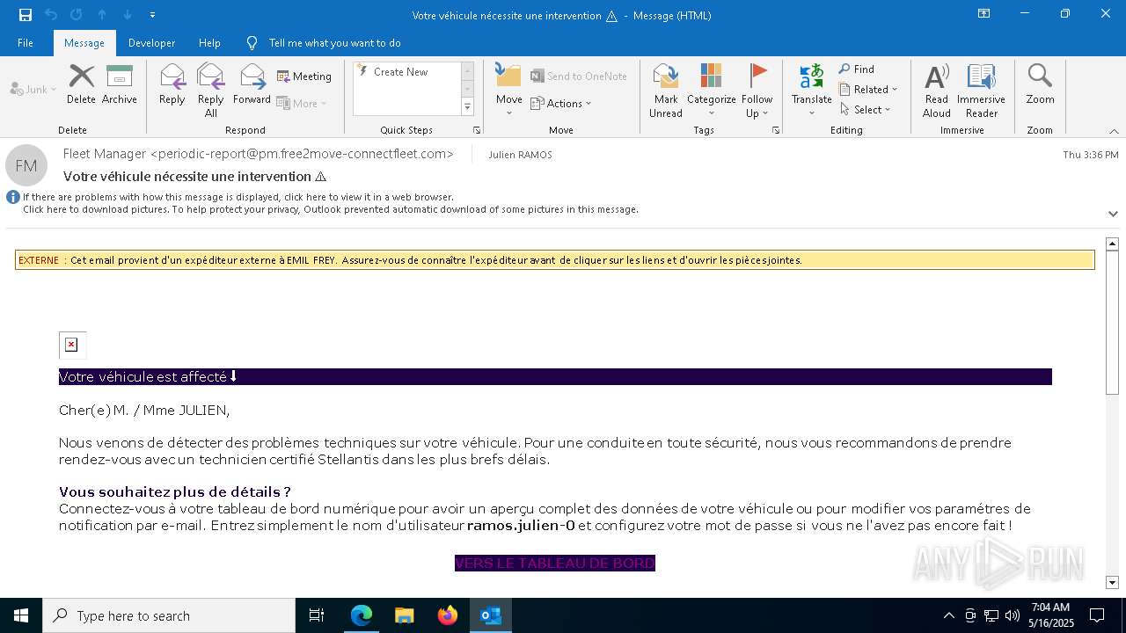The image size is (1126, 633).
Task: Delete this message
Action: (81, 84)
